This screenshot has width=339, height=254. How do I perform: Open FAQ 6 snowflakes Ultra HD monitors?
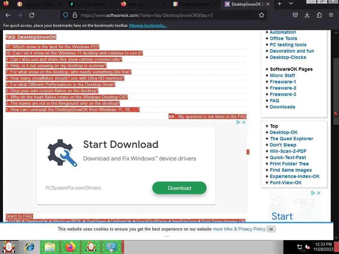65,78
